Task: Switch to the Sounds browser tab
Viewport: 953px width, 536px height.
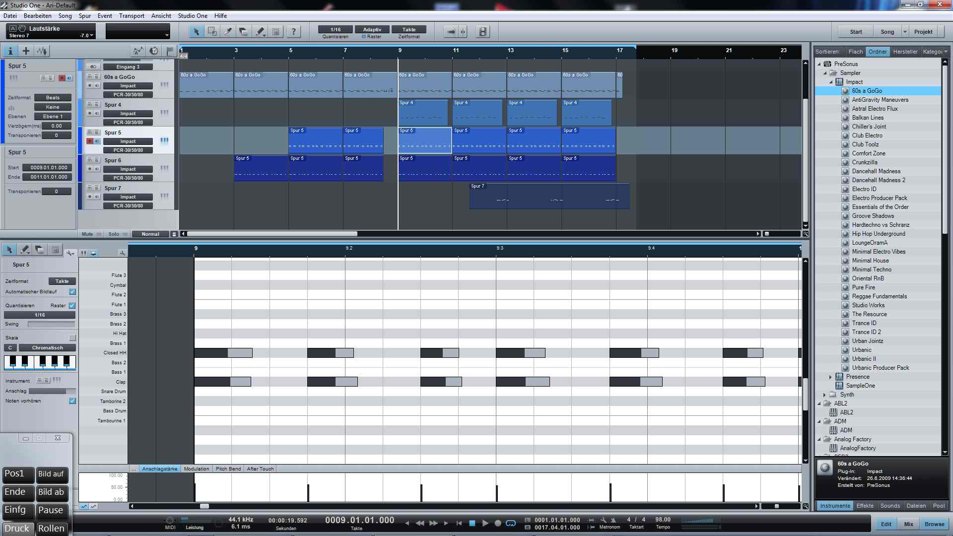Action: [x=890, y=506]
